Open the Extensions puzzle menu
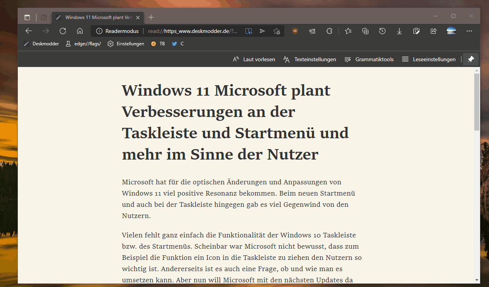This screenshot has height=287, width=489. (329, 31)
